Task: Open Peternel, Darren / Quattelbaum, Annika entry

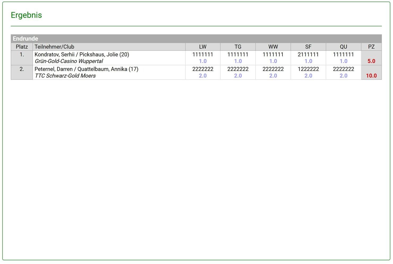Action: [x=86, y=69]
